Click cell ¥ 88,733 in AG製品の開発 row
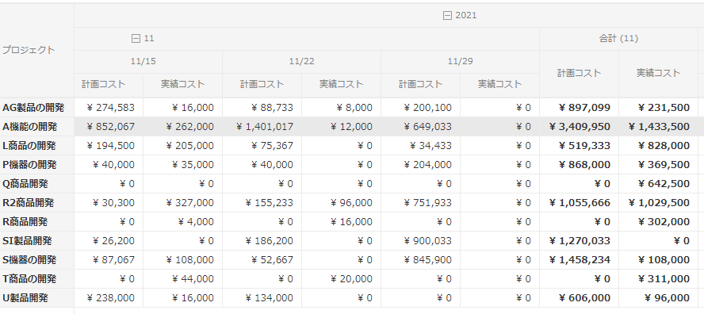This screenshot has height=314, width=704. [x=262, y=108]
